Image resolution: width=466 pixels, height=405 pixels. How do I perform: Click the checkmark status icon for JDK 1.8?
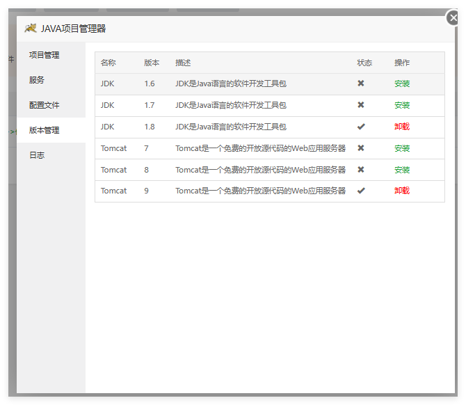tap(361, 127)
